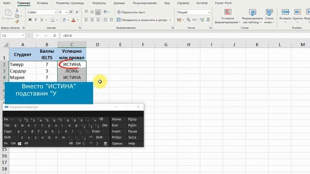Open underline style dropdown arrow
Viewport: 310px width, 174px height.
click(46, 20)
